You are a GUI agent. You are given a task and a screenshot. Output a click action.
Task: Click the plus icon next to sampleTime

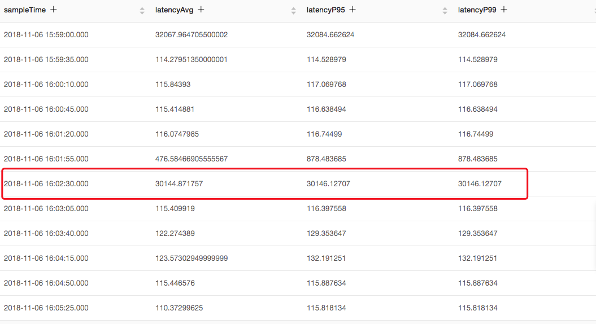click(54, 10)
